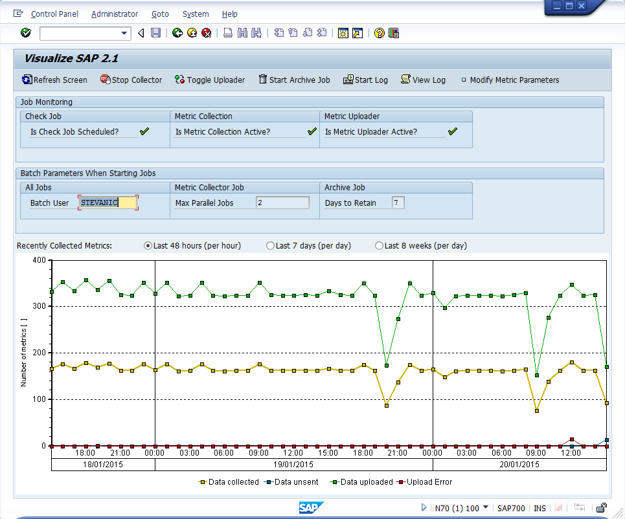Image resolution: width=625 pixels, height=519 pixels.
Task: Click the yellow Exit icon
Action: 192,33
